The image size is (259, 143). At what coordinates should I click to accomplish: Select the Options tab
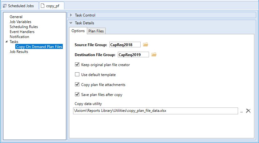[78, 31]
